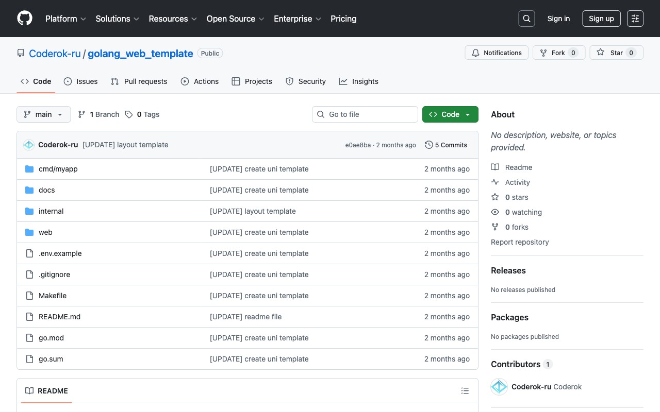660x412 pixels.
Task: Click the Readme book icon in About
Action: tap(495, 167)
